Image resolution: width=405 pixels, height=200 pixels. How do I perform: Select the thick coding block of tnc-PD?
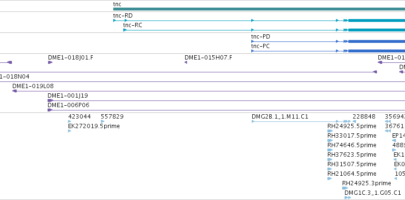tap(376, 41)
